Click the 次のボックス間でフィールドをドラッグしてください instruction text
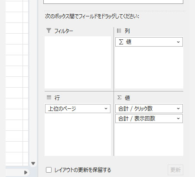 (92, 16)
